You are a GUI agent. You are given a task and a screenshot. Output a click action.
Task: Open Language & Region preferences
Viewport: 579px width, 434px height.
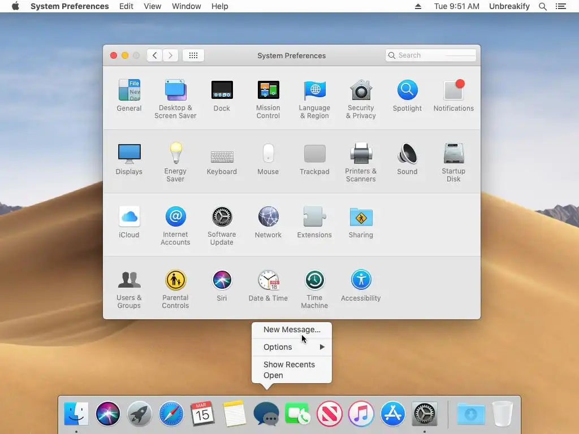314,99
